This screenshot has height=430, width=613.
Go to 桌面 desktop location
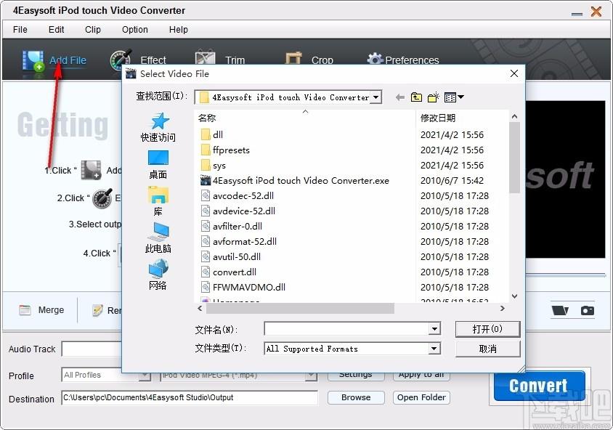[158, 165]
